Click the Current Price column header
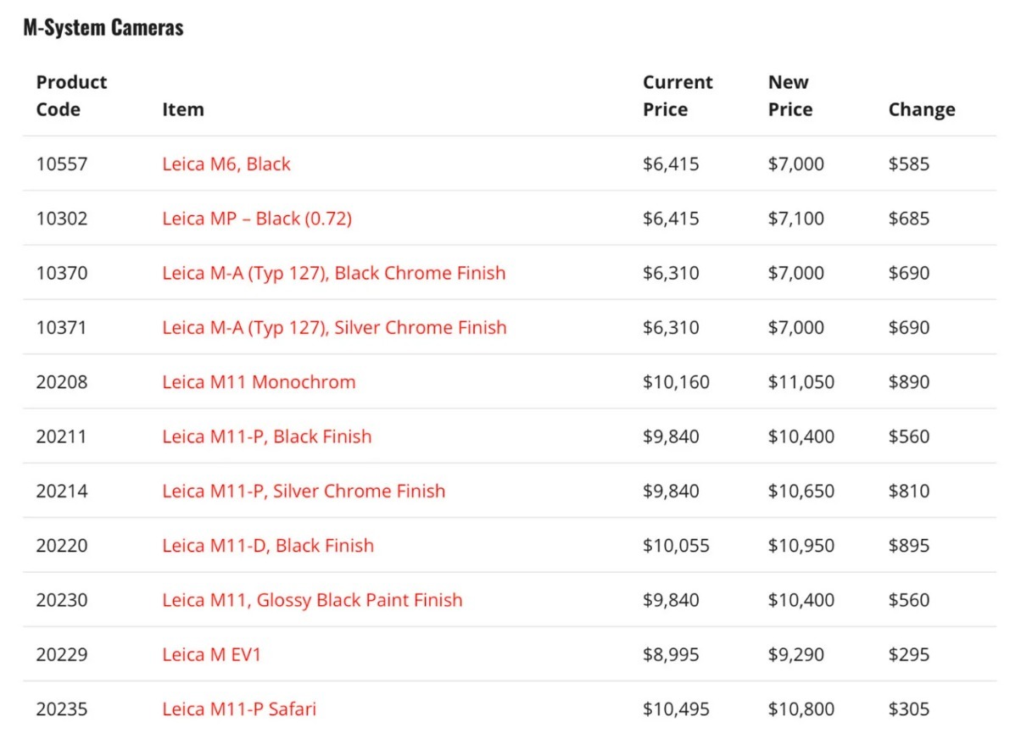1021x750 pixels. [x=677, y=96]
